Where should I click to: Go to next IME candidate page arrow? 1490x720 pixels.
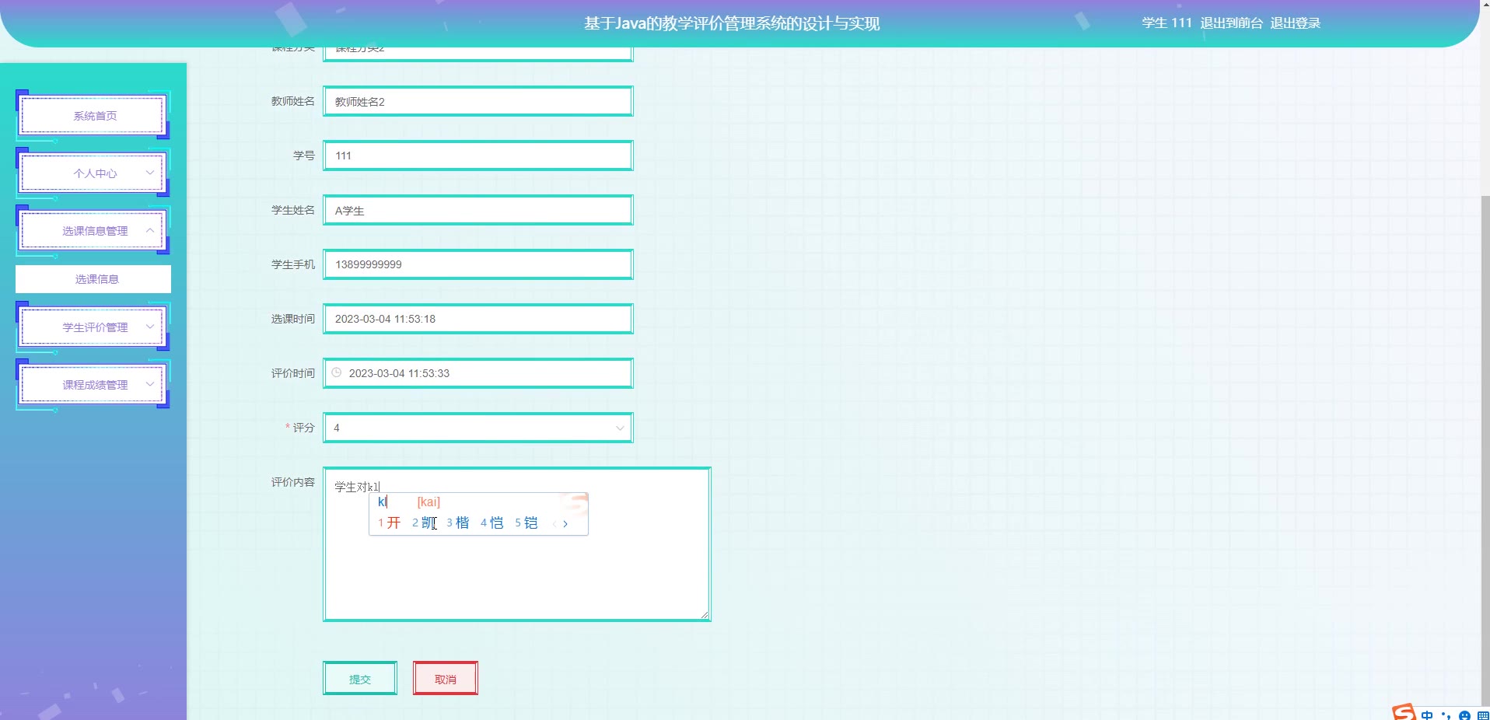[x=565, y=524]
